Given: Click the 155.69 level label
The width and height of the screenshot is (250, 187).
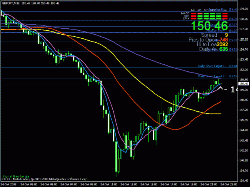Looking at the screenshot, I should 233,40.
